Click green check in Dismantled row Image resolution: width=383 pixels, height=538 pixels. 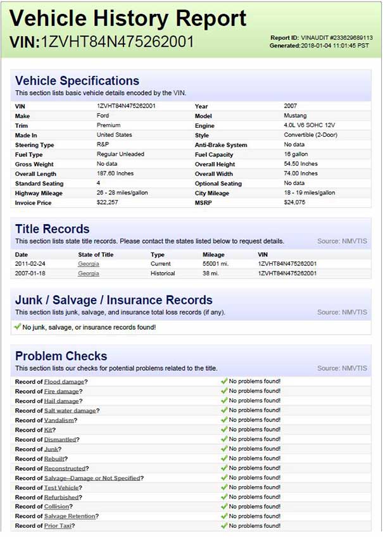(x=224, y=439)
